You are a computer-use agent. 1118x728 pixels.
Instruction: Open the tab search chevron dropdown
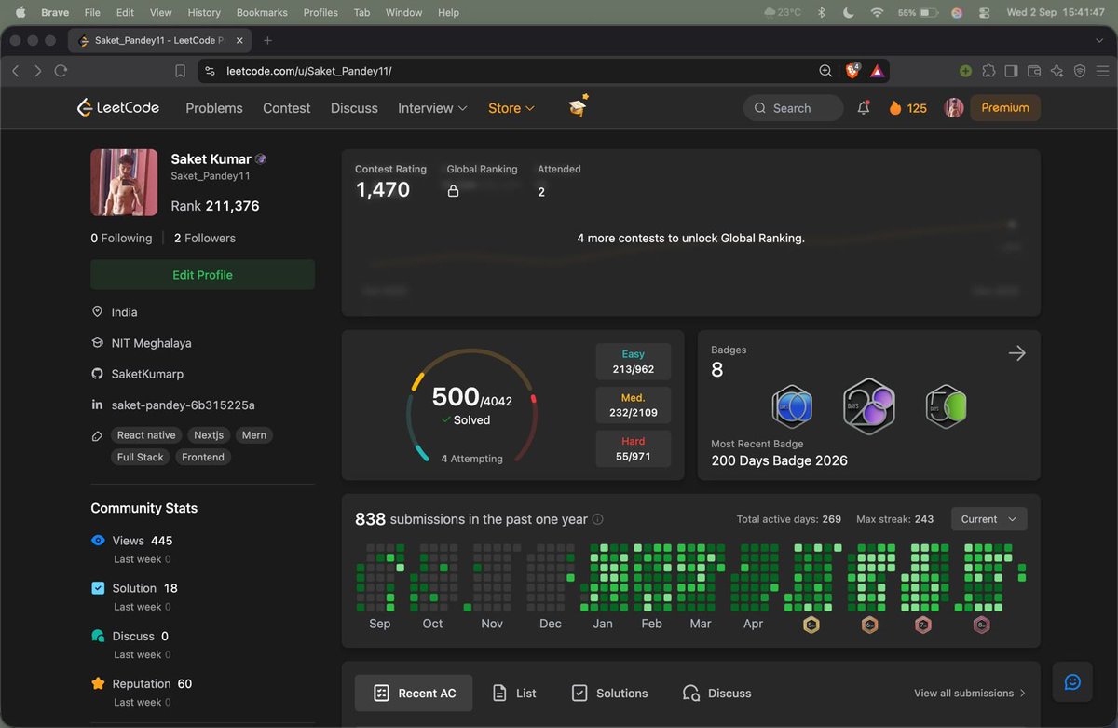coord(1099,40)
